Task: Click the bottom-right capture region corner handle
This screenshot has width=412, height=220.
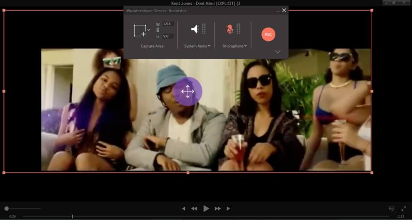Action: [372, 173]
